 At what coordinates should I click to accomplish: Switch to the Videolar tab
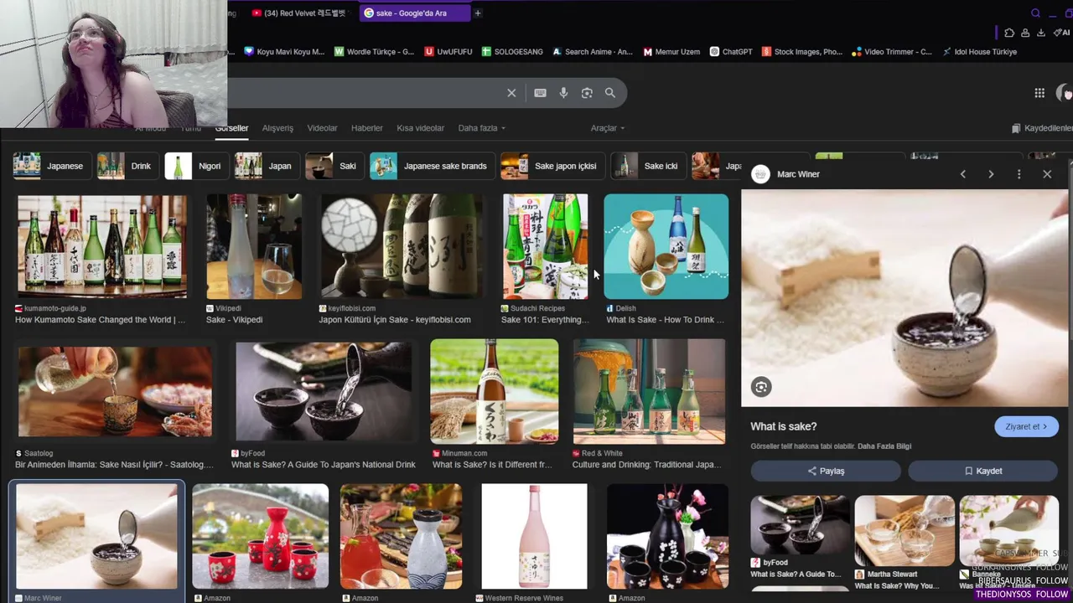(322, 128)
